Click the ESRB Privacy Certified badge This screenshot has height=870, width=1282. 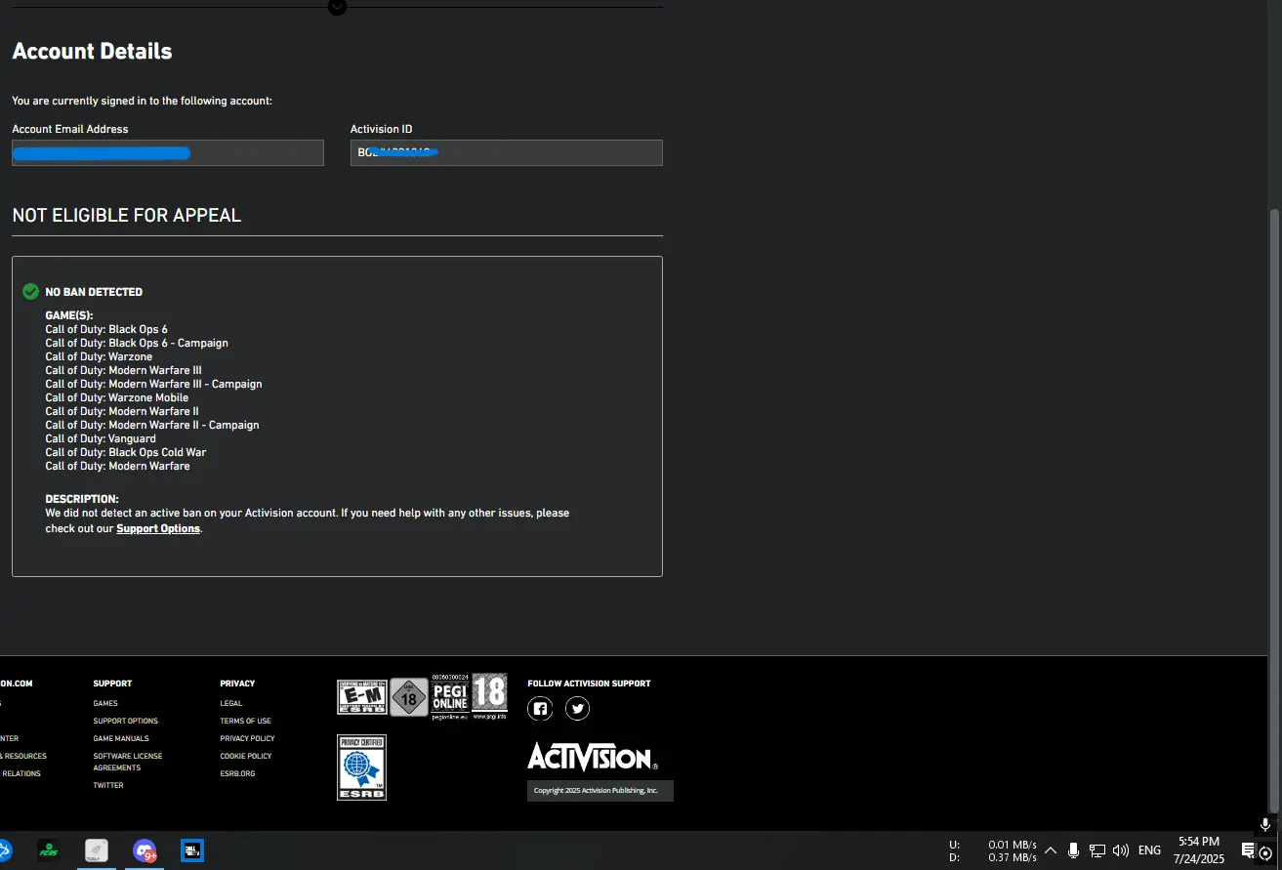coord(361,767)
